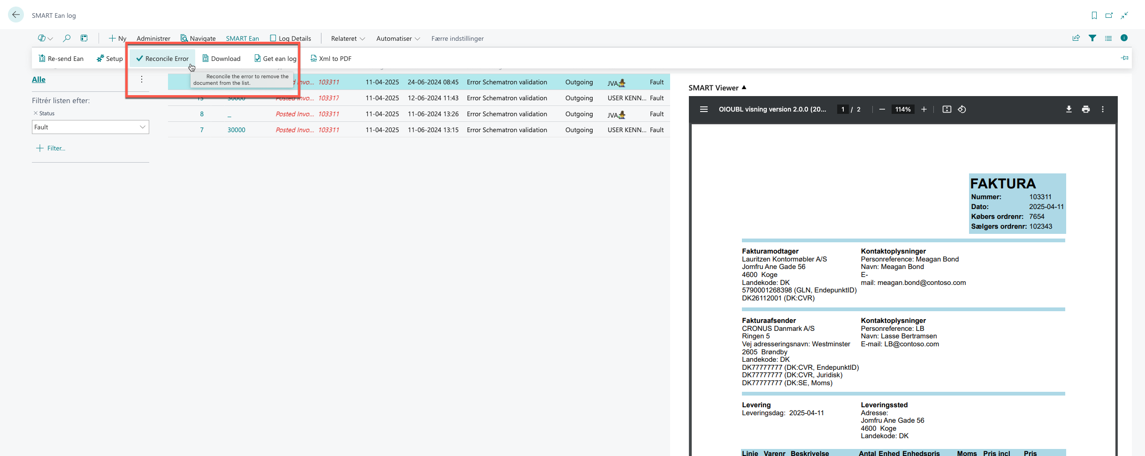Image resolution: width=1145 pixels, height=456 pixels.
Task: Toggle the information FactBox icon
Action: point(1124,38)
